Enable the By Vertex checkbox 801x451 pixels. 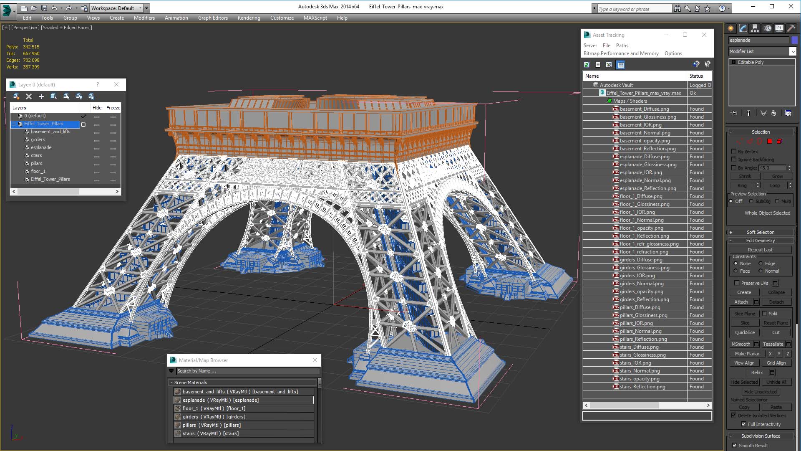734,152
